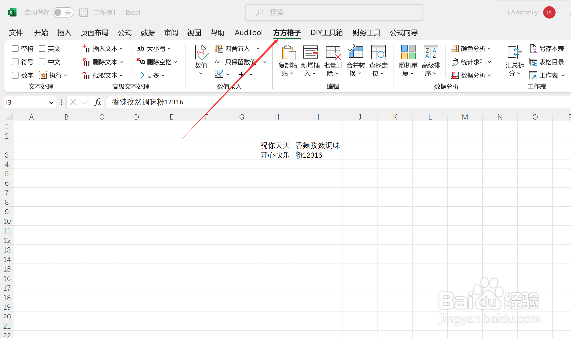
Task: Select the entire sheet corner button
Action: click(x=9, y=117)
